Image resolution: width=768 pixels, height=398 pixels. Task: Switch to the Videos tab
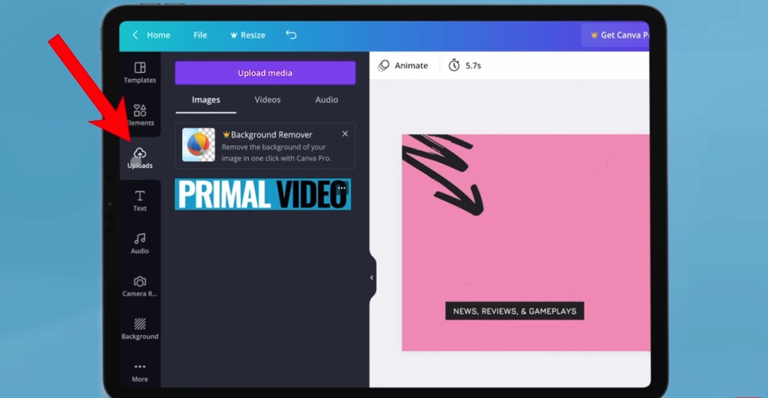(267, 100)
